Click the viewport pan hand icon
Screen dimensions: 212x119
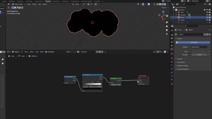167,26
